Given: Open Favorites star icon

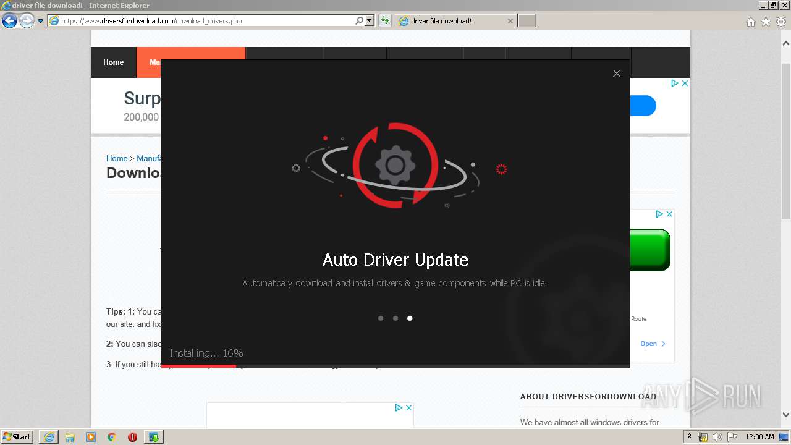Looking at the screenshot, I should 766,22.
